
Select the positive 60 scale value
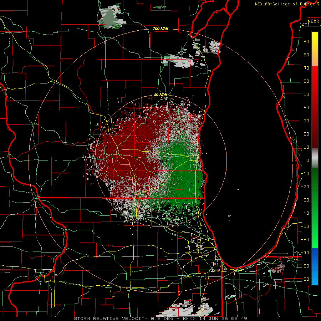[306, 81]
